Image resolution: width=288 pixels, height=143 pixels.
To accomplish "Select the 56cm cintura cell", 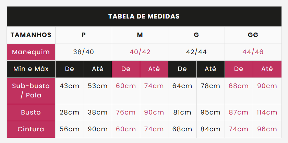I will coord(69,129).
